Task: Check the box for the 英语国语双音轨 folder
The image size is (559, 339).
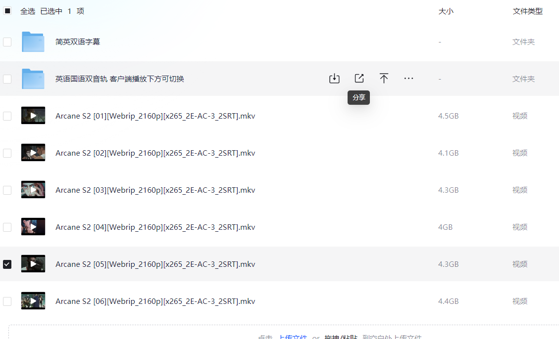Action: pyautogui.click(x=7, y=79)
